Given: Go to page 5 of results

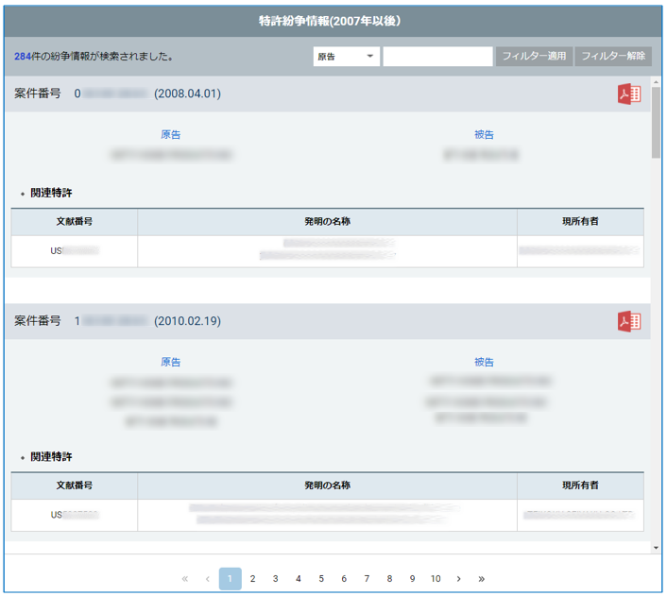Looking at the screenshot, I should pos(321,579).
